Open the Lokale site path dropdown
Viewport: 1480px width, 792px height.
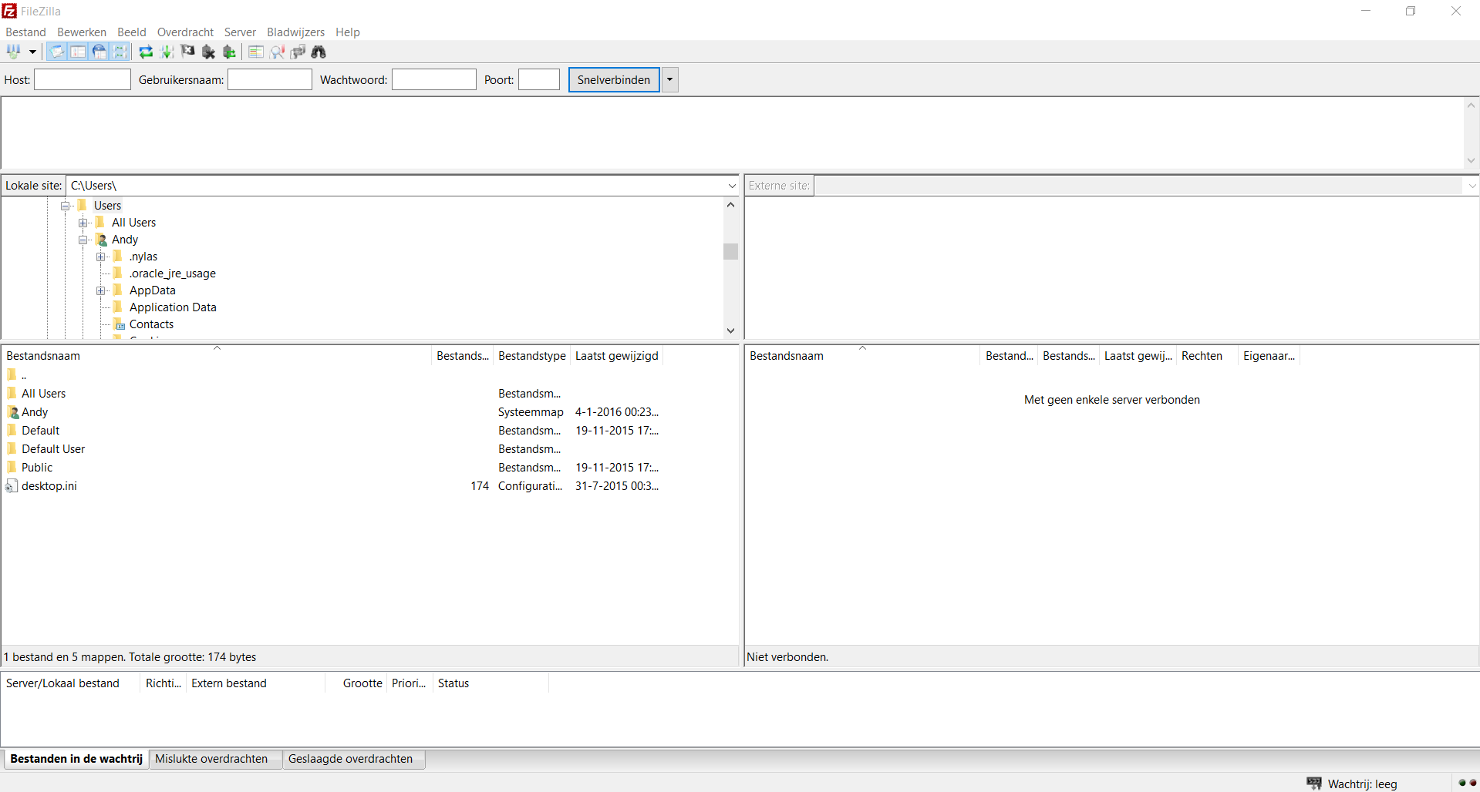732,186
